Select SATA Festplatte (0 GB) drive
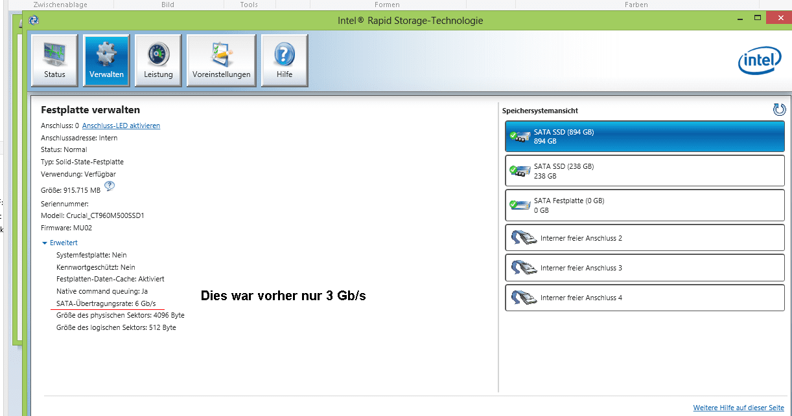 click(644, 204)
